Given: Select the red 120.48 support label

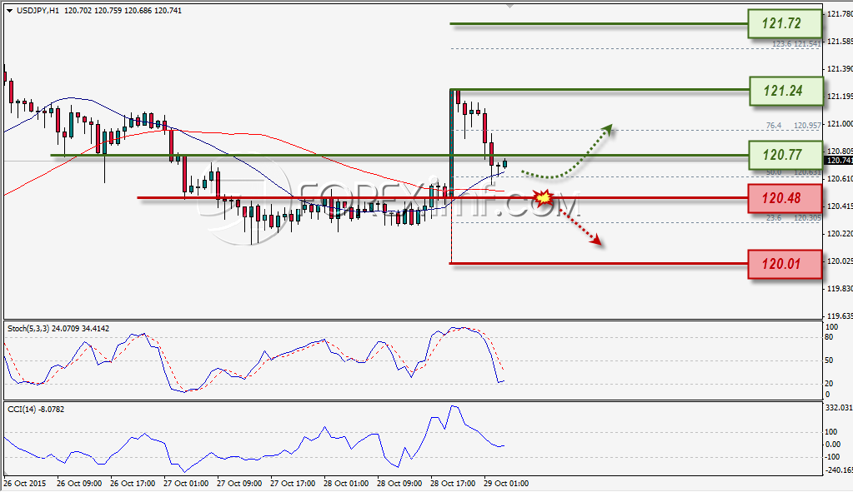Looking at the screenshot, I should [785, 198].
